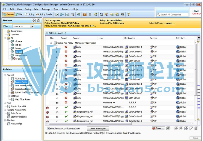Switch to Device view in toolbar

coord(8,14)
